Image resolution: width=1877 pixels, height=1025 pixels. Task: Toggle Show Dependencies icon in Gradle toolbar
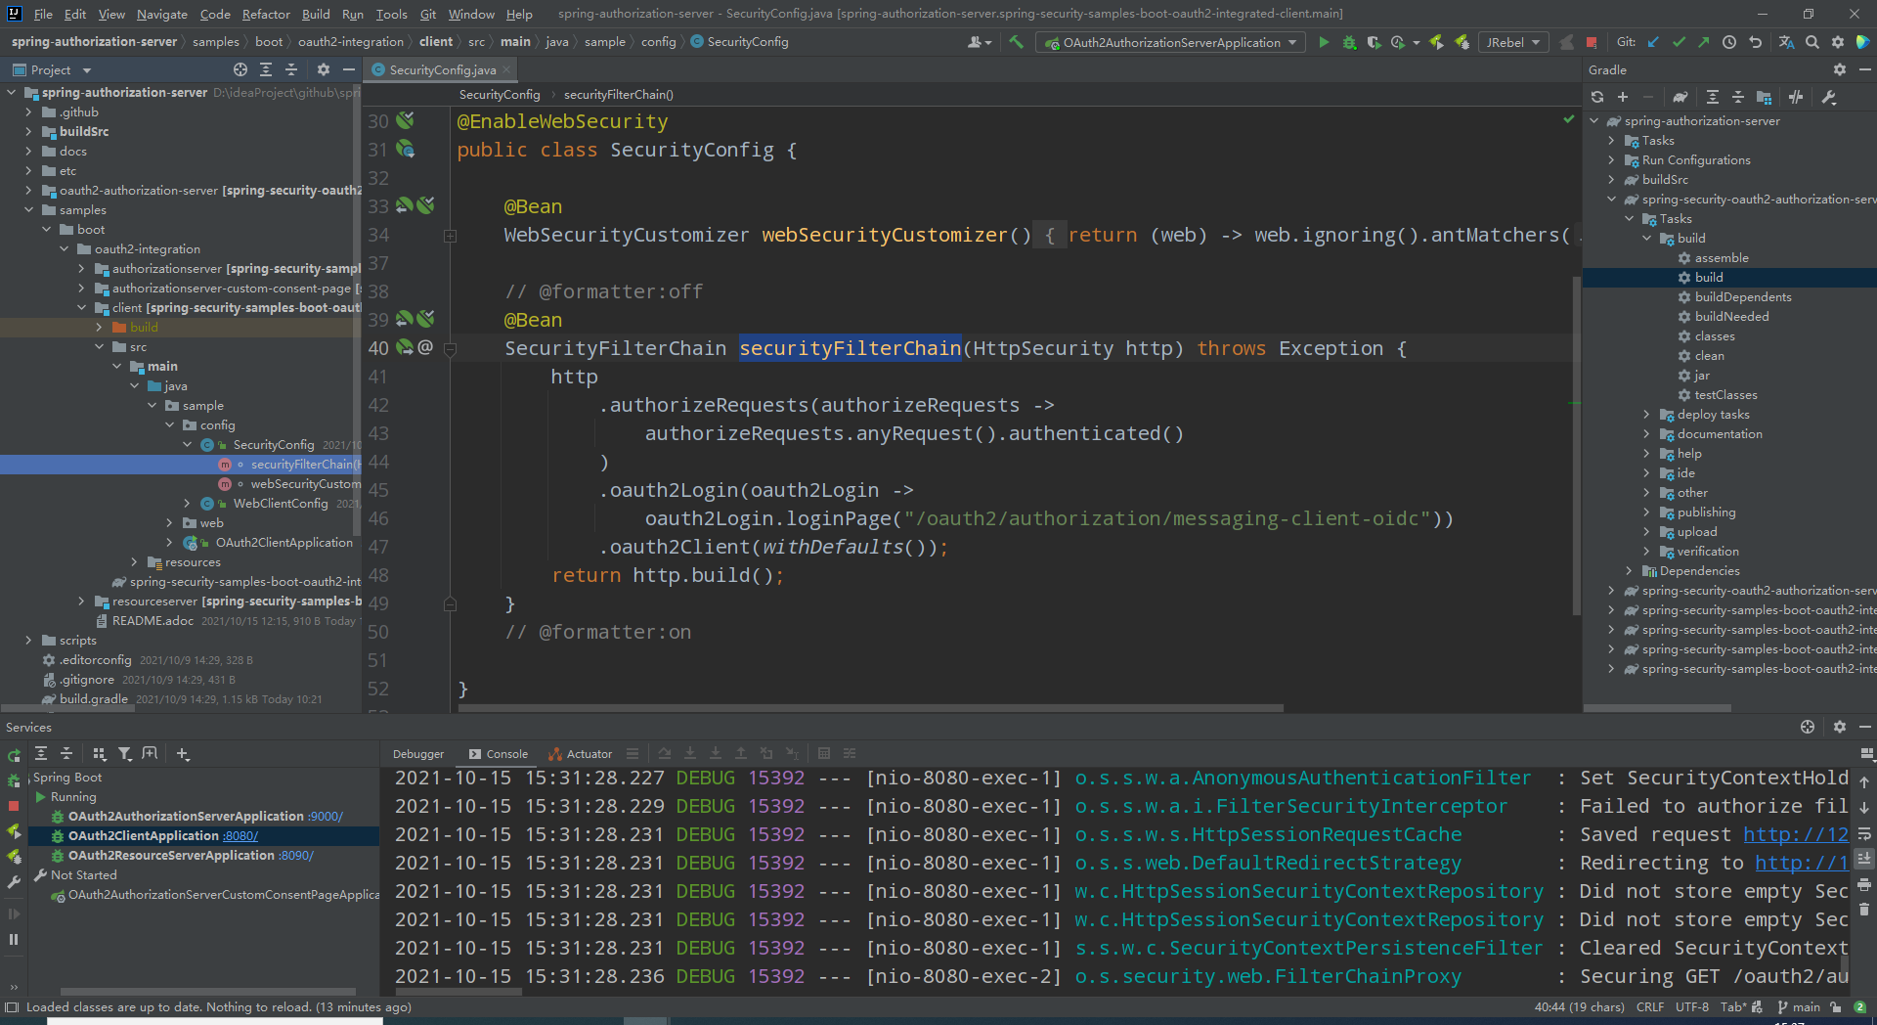[1765, 97]
